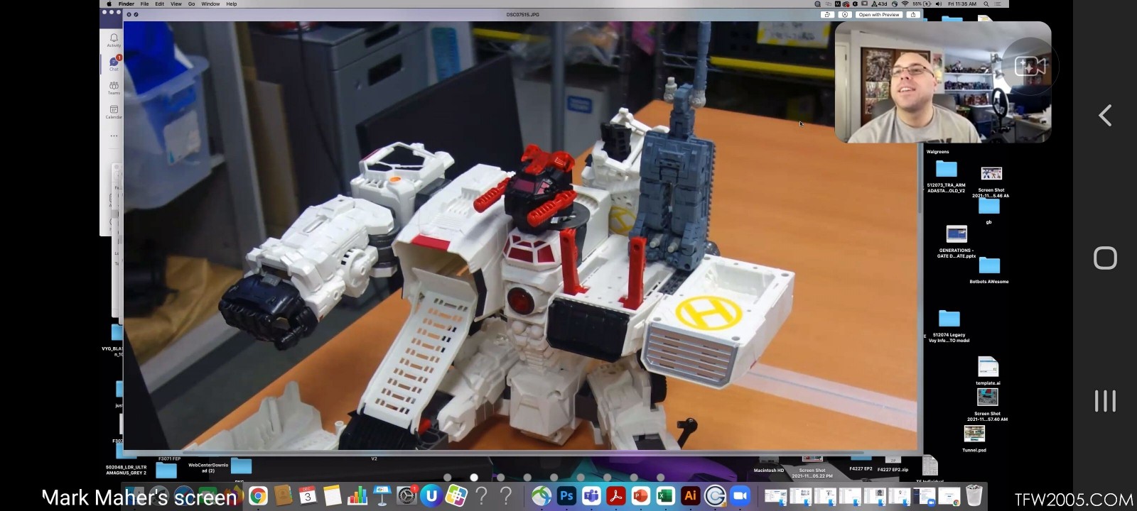This screenshot has width=1137, height=511.
Task: Open Slack in the dock
Action: (456, 495)
